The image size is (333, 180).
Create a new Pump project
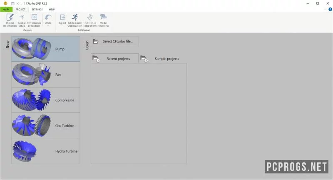(x=46, y=49)
